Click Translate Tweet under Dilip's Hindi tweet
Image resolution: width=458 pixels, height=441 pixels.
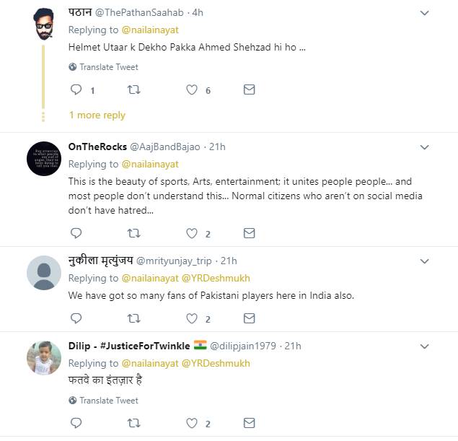click(108, 401)
